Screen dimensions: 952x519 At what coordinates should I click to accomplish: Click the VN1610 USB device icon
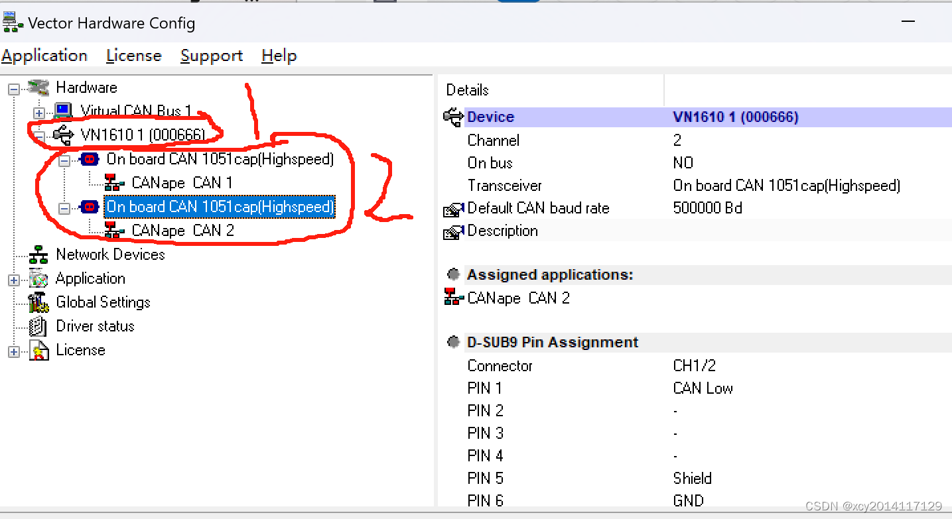(63, 135)
